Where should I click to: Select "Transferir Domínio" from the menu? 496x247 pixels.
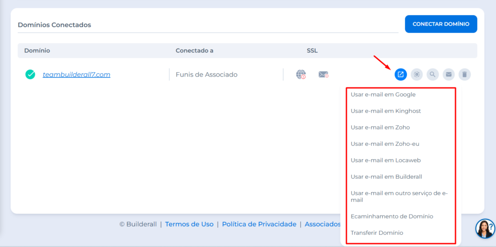[x=376, y=233]
